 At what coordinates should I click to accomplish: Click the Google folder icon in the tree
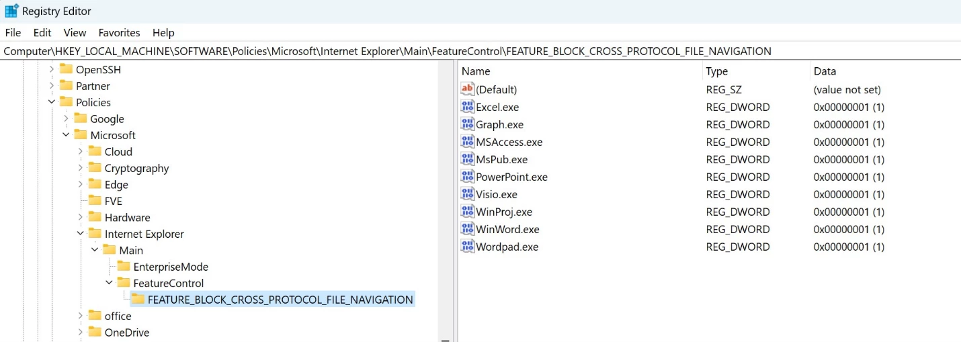81,119
